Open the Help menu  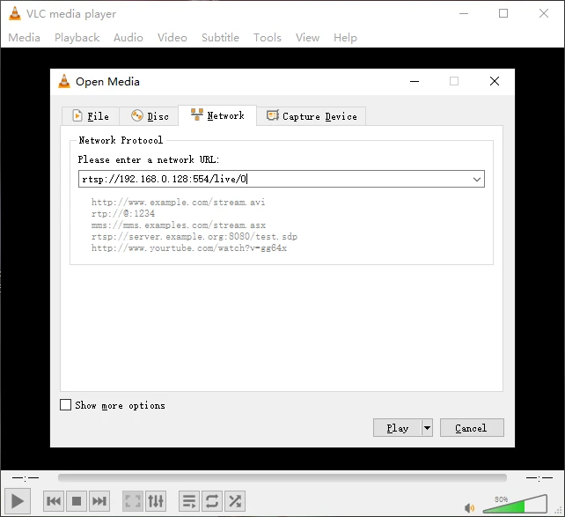click(x=345, y=38)
